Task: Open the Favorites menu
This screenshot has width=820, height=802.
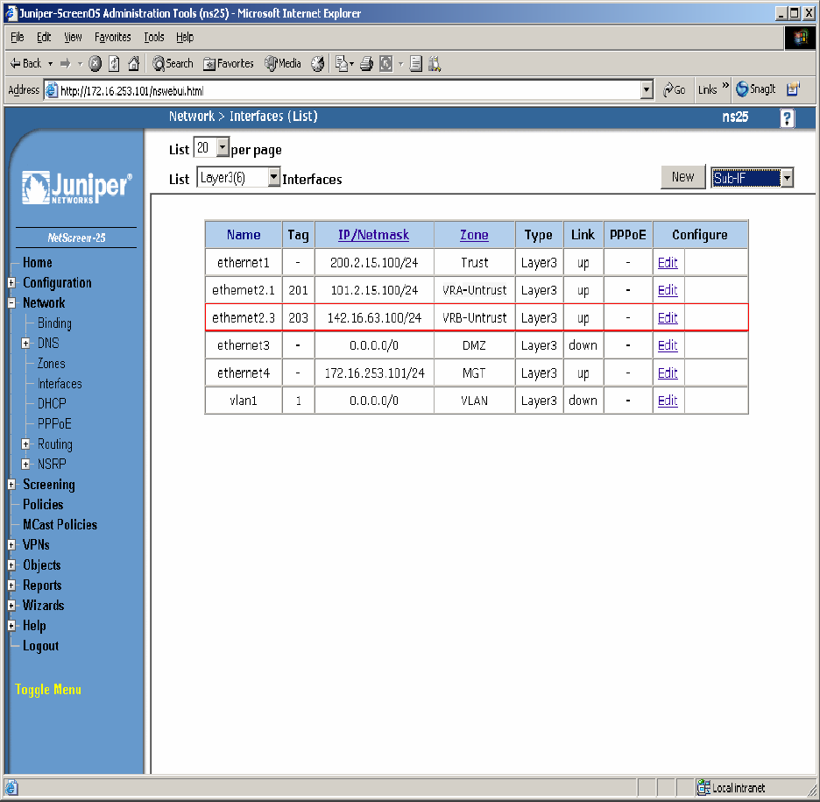Action: point(112,37)
